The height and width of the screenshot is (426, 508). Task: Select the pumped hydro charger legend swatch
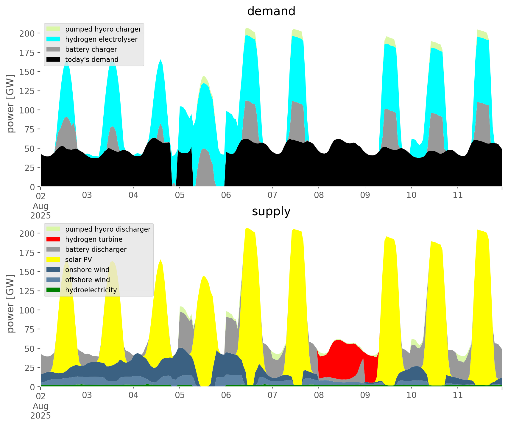pyautogui.click(x=53, y=29)
